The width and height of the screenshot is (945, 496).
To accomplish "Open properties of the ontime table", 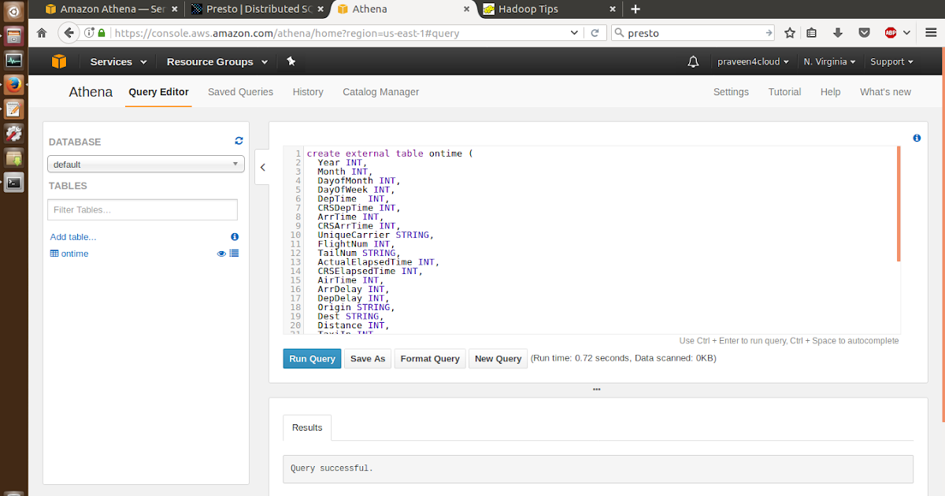I will pos(233,253).
